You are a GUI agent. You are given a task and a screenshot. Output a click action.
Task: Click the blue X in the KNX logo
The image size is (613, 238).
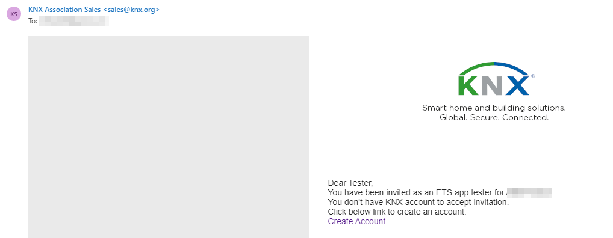[515, 85]
